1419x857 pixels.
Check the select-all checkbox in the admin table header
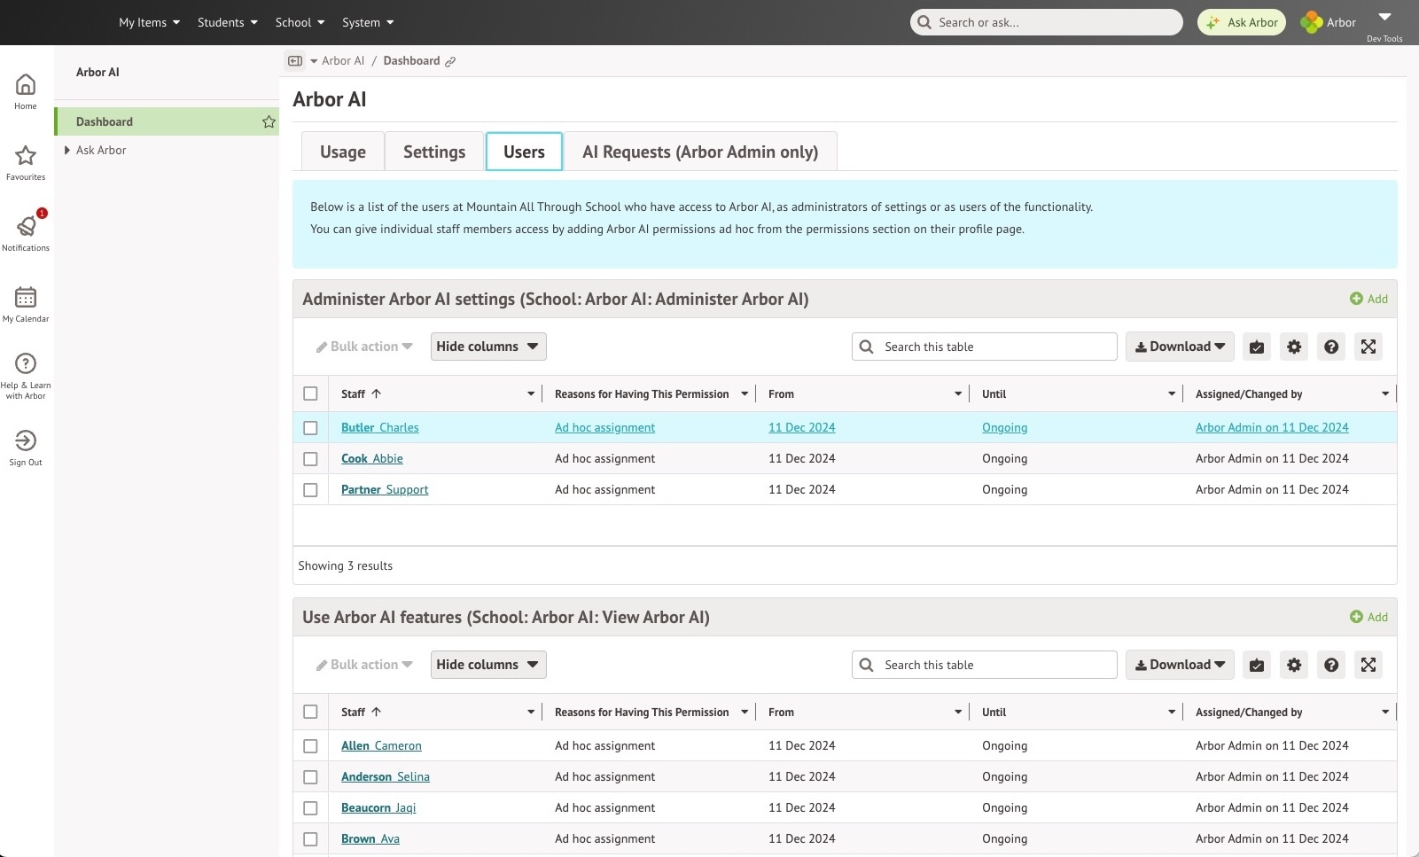pos(311,393)
